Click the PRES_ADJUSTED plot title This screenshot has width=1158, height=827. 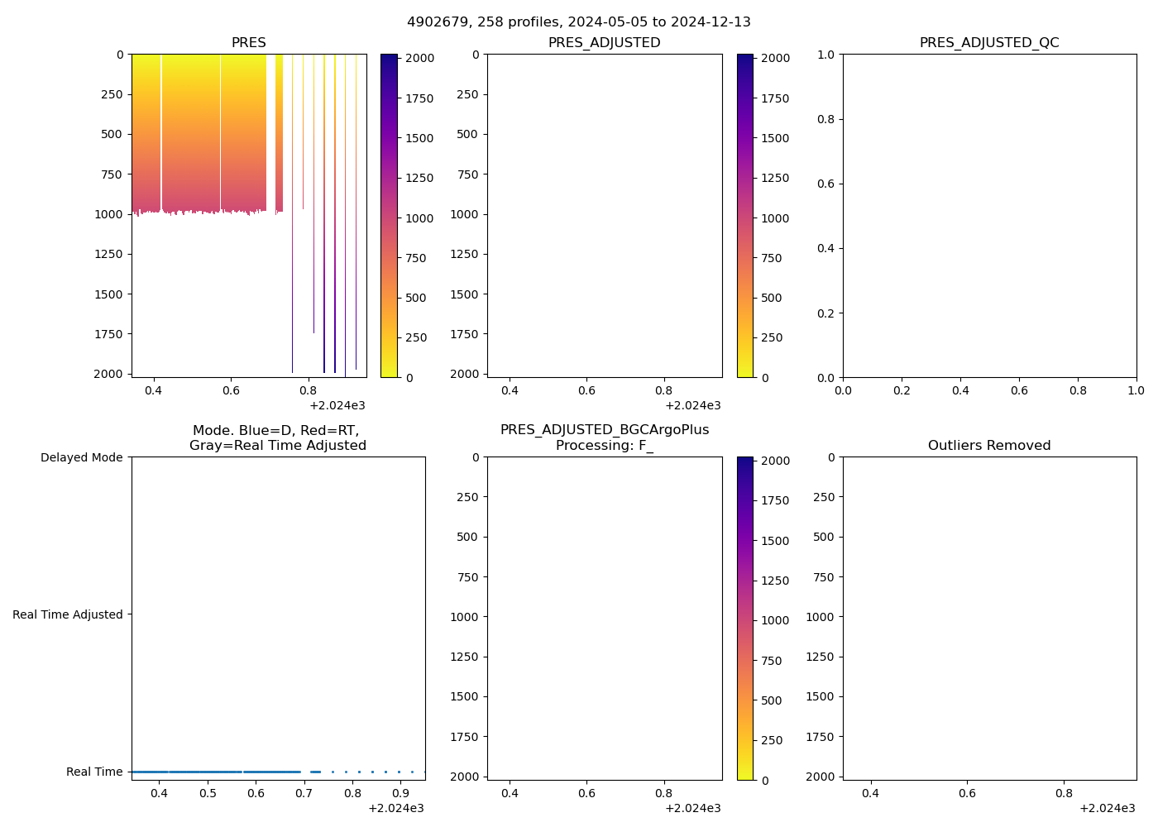click(604, 43)
